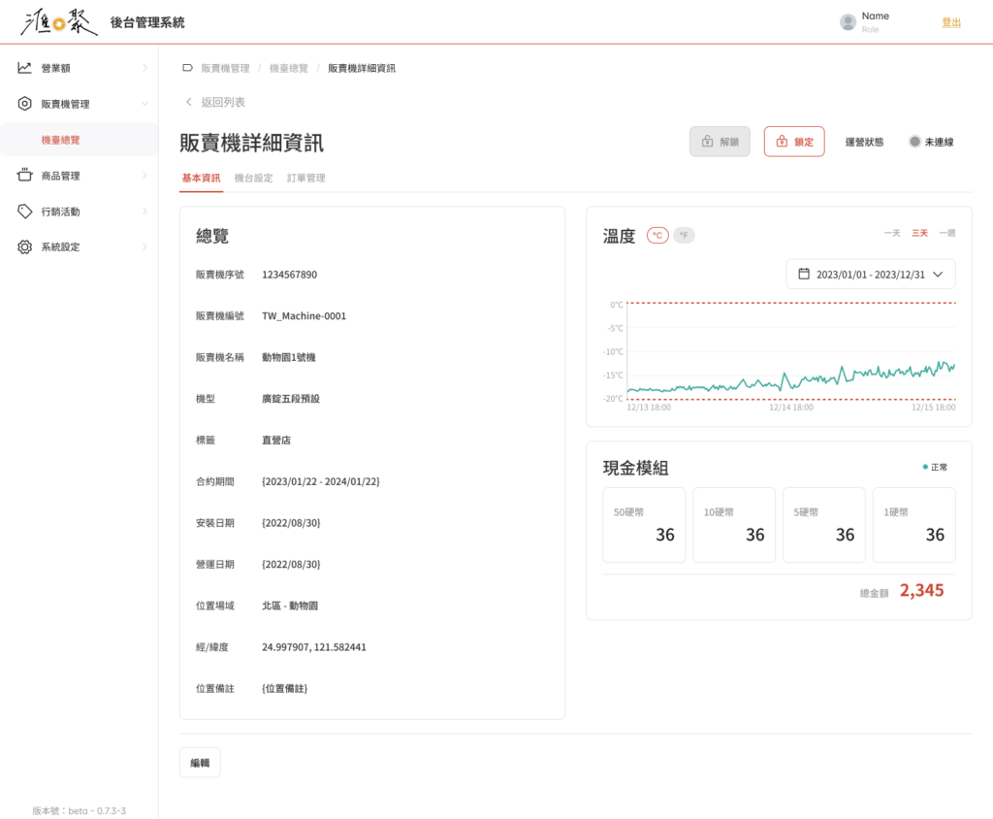Screen dimensions: 993x819
Task: Click the 系統設定 gear icon
Action: (x=25, y=247)
